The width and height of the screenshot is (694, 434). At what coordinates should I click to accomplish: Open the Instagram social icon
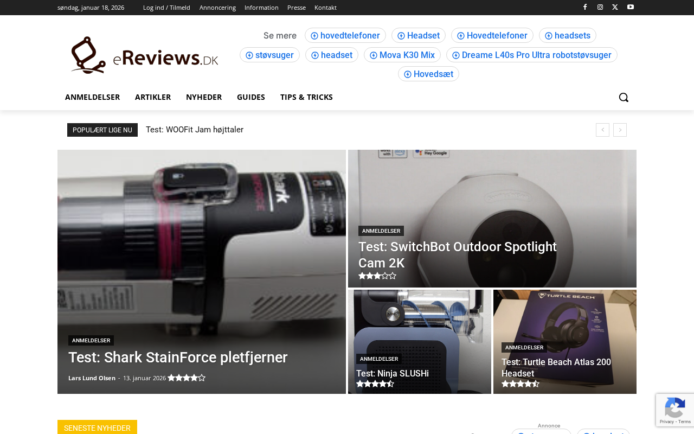tap(600, 7)
